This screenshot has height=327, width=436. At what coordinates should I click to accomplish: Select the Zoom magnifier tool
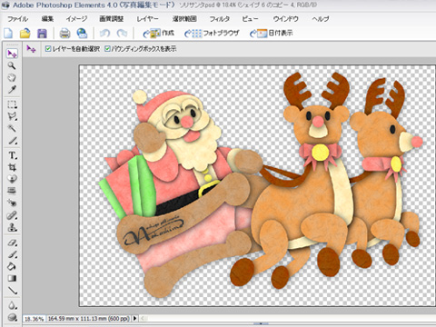pos(12,65)
